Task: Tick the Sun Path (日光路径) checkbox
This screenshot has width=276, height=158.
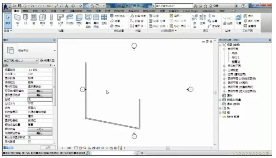Action: pyautogui.click(x=30, y=142)
